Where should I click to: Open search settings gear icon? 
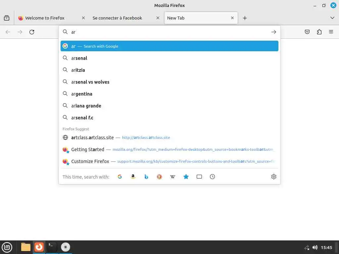pyautogui.click(x=274, y=177)
